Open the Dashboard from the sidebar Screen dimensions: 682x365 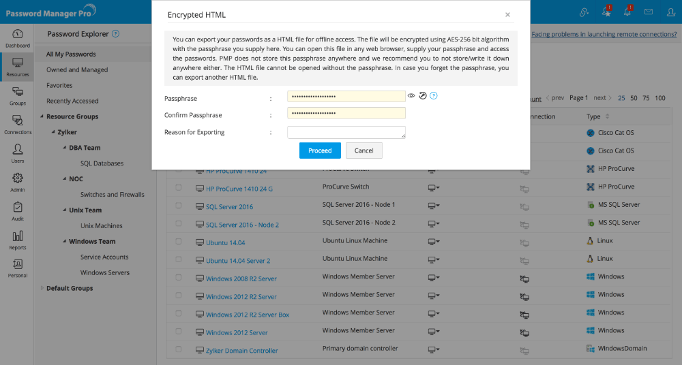18,37
